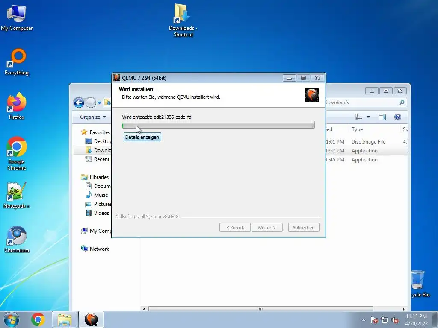438x328 pixels.
Task: Open the Downloads - Shortcut desktop folder
Action: point(183,20)
